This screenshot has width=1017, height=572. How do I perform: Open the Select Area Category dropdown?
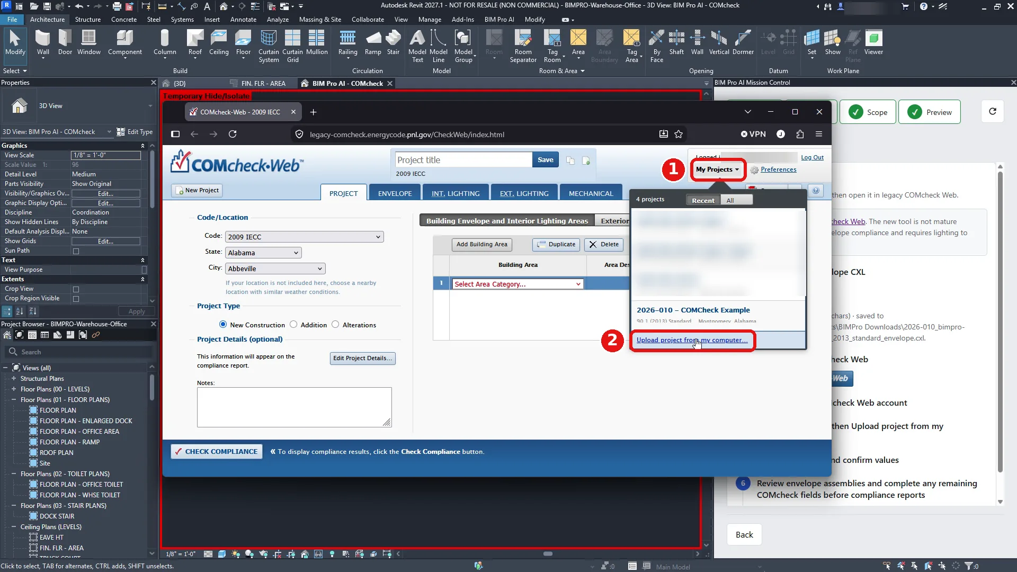[518, 284]
